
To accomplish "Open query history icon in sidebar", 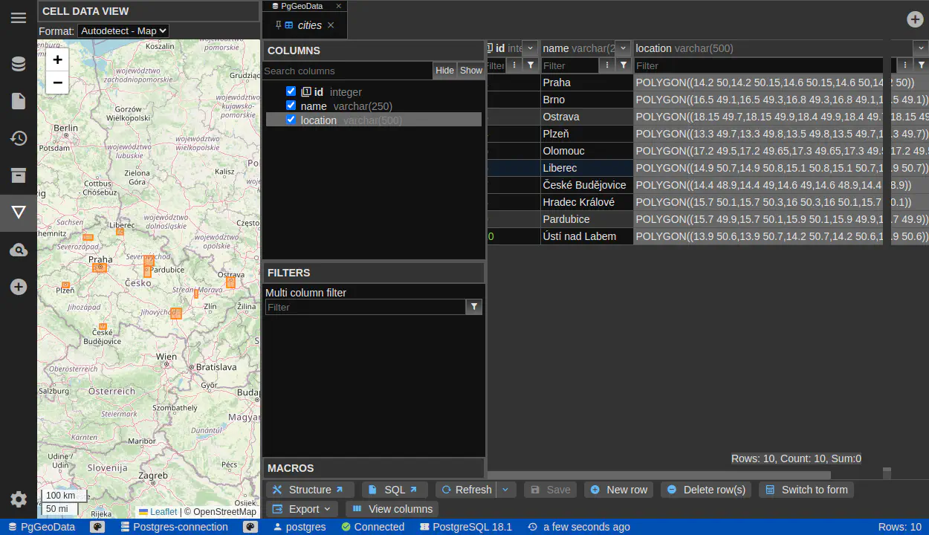I will [19, 138].
